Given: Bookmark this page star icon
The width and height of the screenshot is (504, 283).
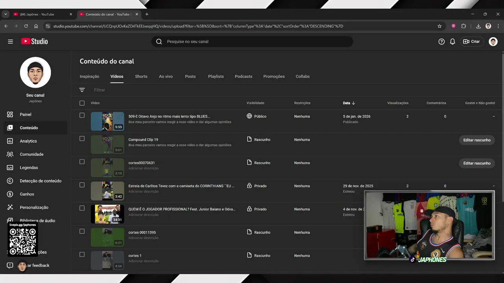Looking at the screenshot, I should 439,26.
